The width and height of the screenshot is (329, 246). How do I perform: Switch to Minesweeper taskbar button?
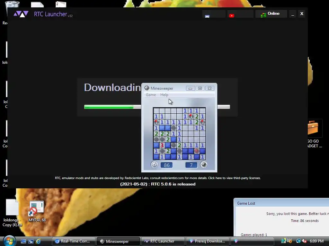point(118,241)
